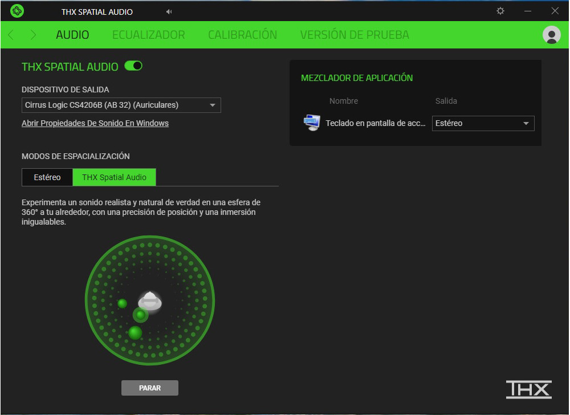The width and height of the screenshot is (570, 415).
Task: Open the Dispositivo De Salida device dropdown
Action: tap(121, 105)
